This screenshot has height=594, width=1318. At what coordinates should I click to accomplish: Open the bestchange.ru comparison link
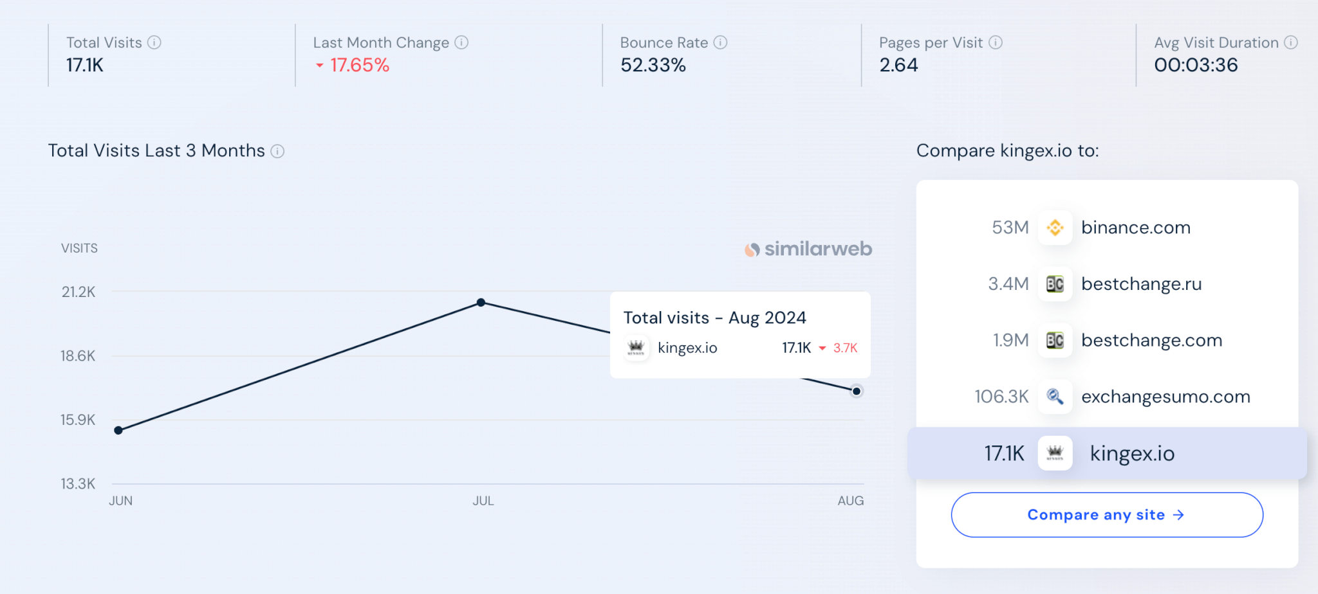tap(1141, 284)
